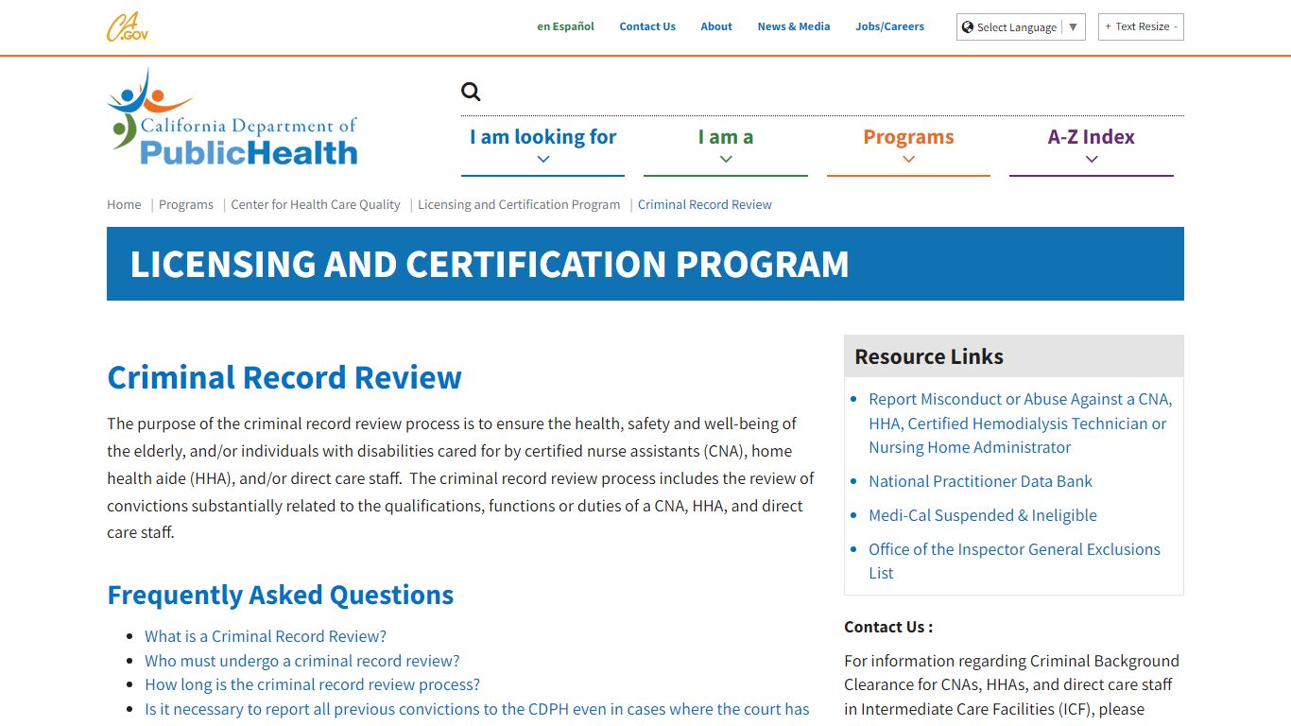1291x726 pixels.
Task: Open 'How long is the criminal record review process?'
Action: pyautogui.click(x=312, y=684)
